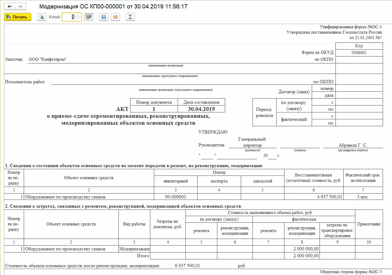
Task: Select the OKUD code cell 0306002
Action: pos(359,53)
